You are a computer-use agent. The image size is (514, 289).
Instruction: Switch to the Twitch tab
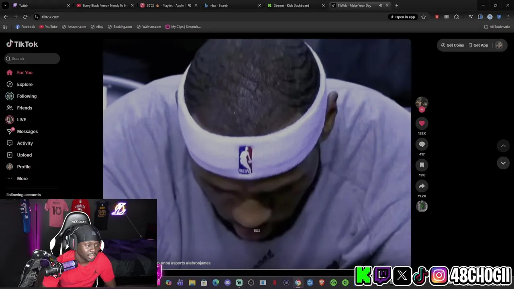[x=41, y=6]
